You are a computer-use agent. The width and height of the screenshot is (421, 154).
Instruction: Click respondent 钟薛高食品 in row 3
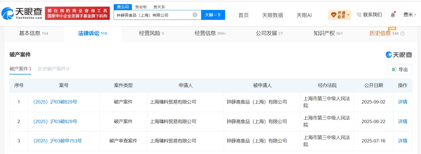(x=257, y=141)
